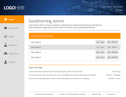This screenshot has height=97, width=126.
Task: Click the 'Yesterday' message date
Action: pyautogui.click(x=117, y=75)
